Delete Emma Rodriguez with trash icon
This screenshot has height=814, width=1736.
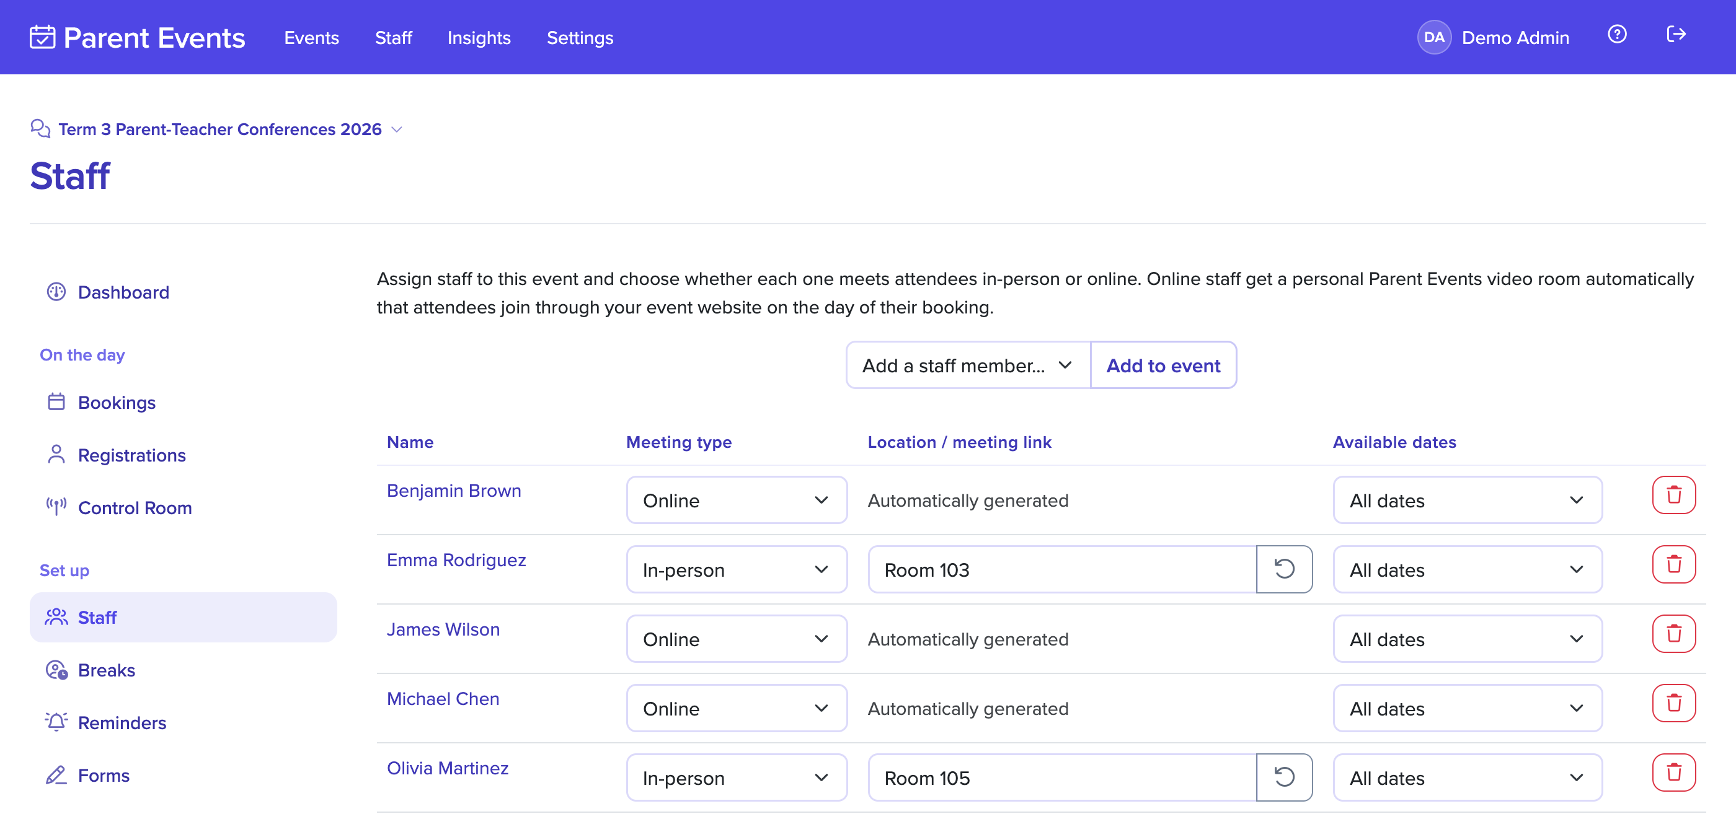[1673, 564]
